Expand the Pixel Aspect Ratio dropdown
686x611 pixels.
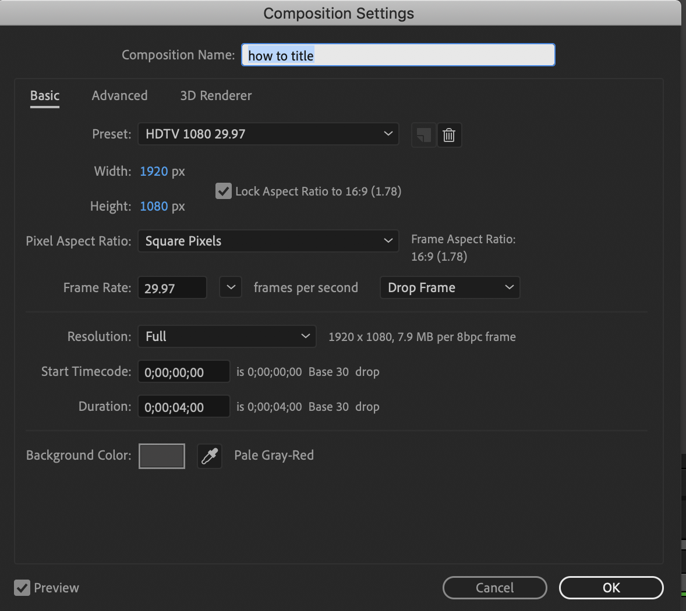tap(268, 241)
